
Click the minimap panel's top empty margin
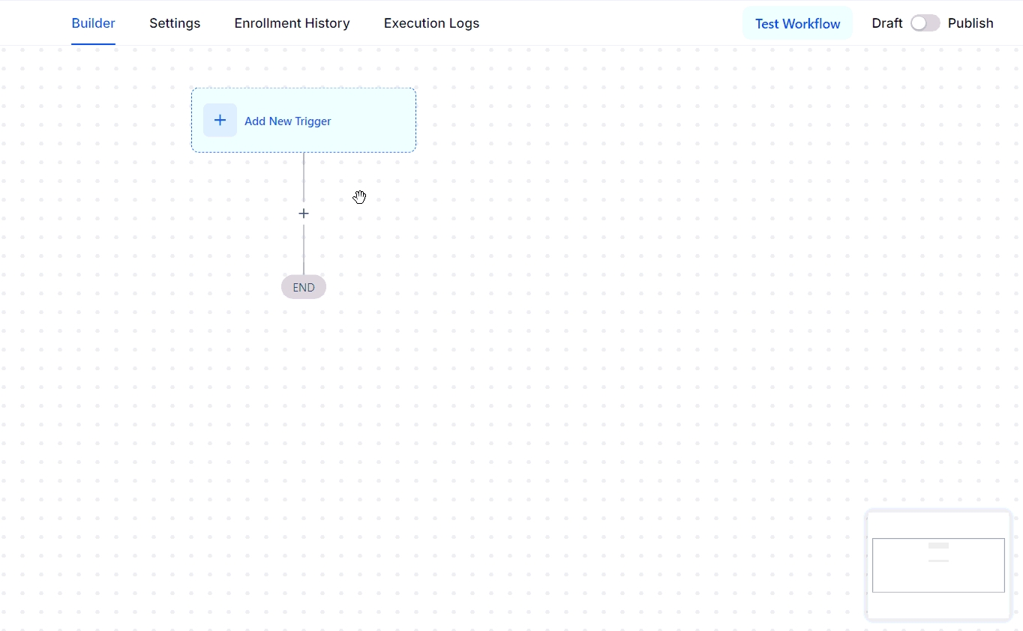click(938, 525)
